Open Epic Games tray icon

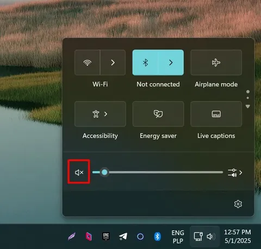pos(106,237)
